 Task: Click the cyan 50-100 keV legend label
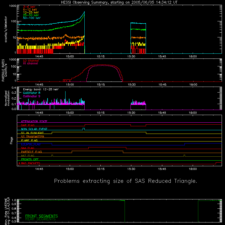tap(32, 18)
